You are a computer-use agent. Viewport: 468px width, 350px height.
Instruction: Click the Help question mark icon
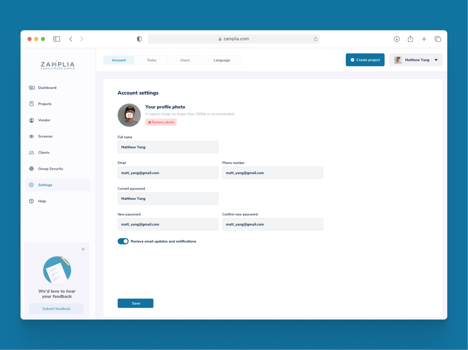32,201
